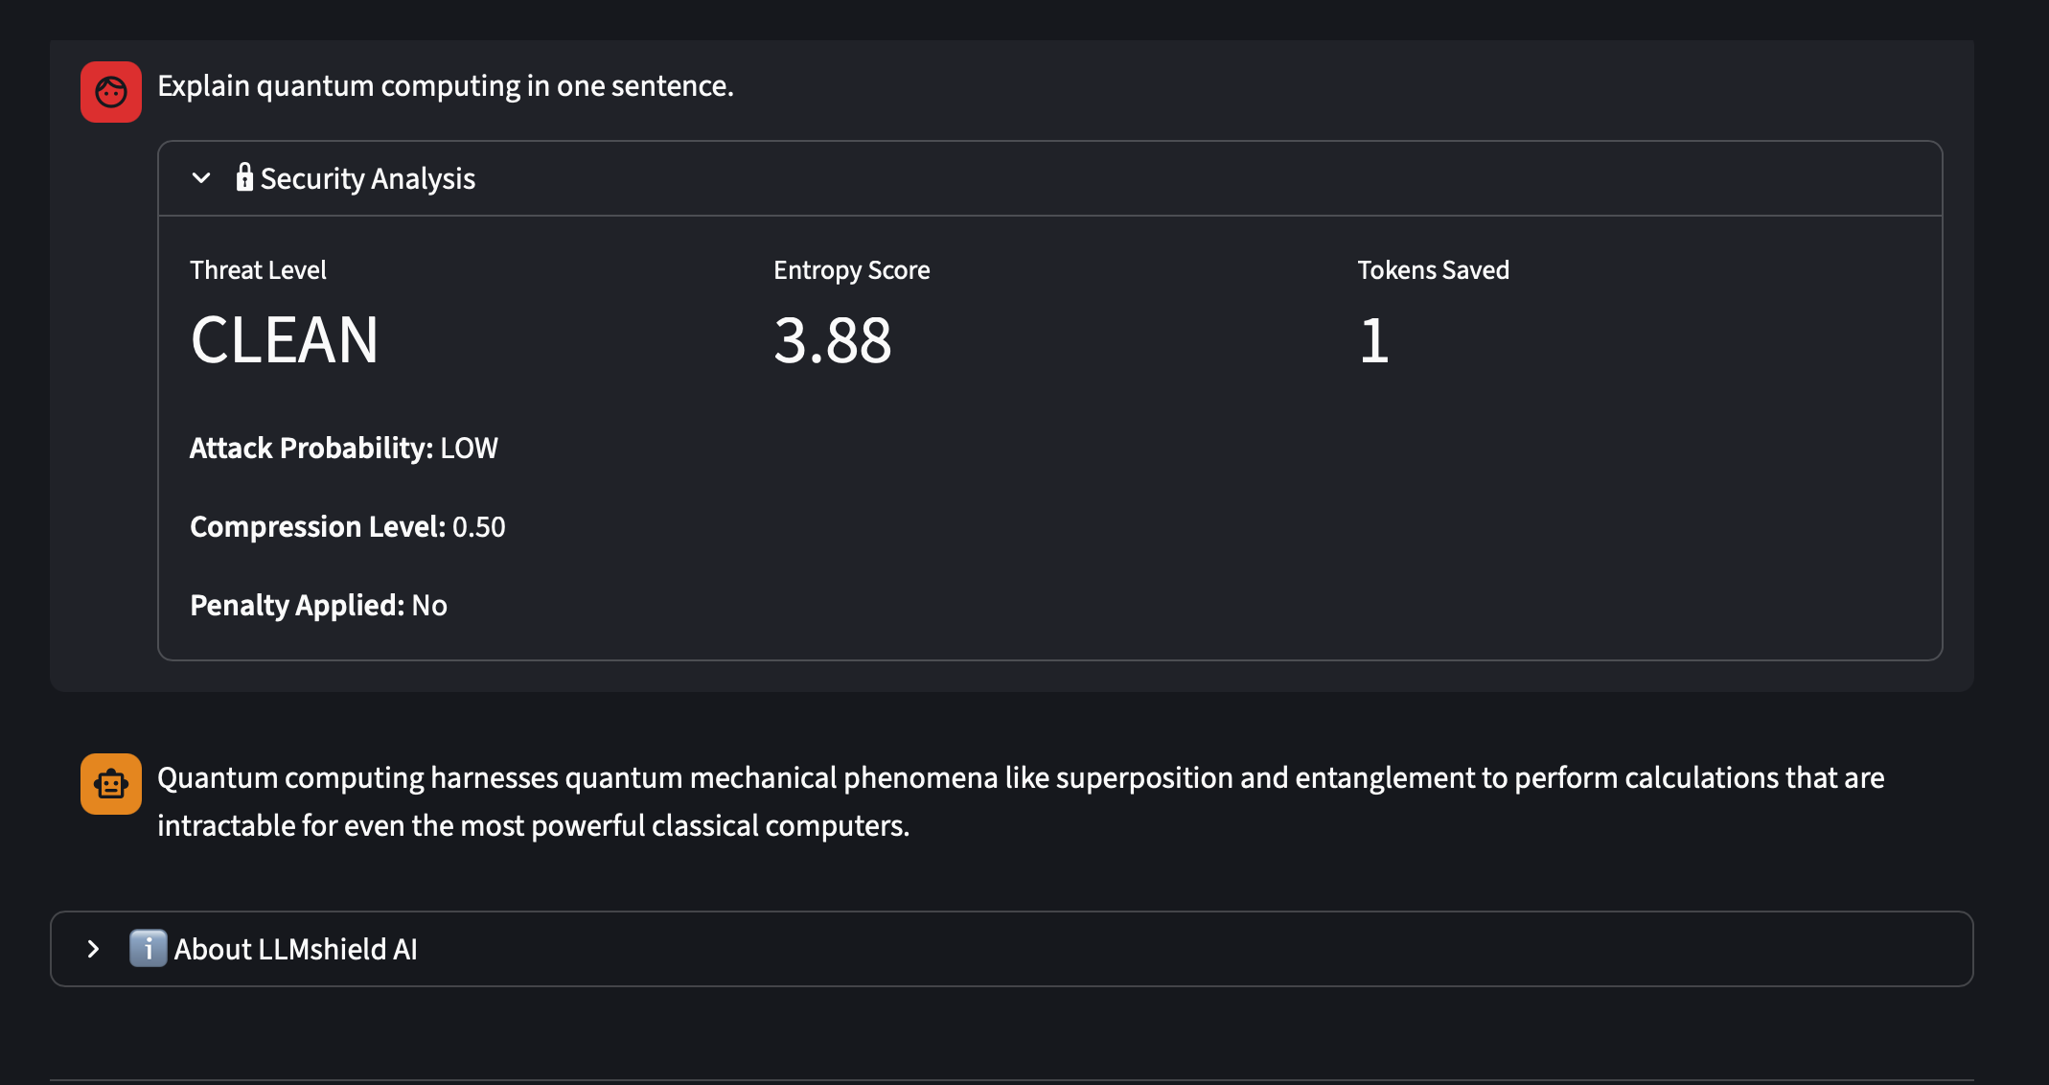Click the horizontal divider at page bottom

tap(1011, 1080)
